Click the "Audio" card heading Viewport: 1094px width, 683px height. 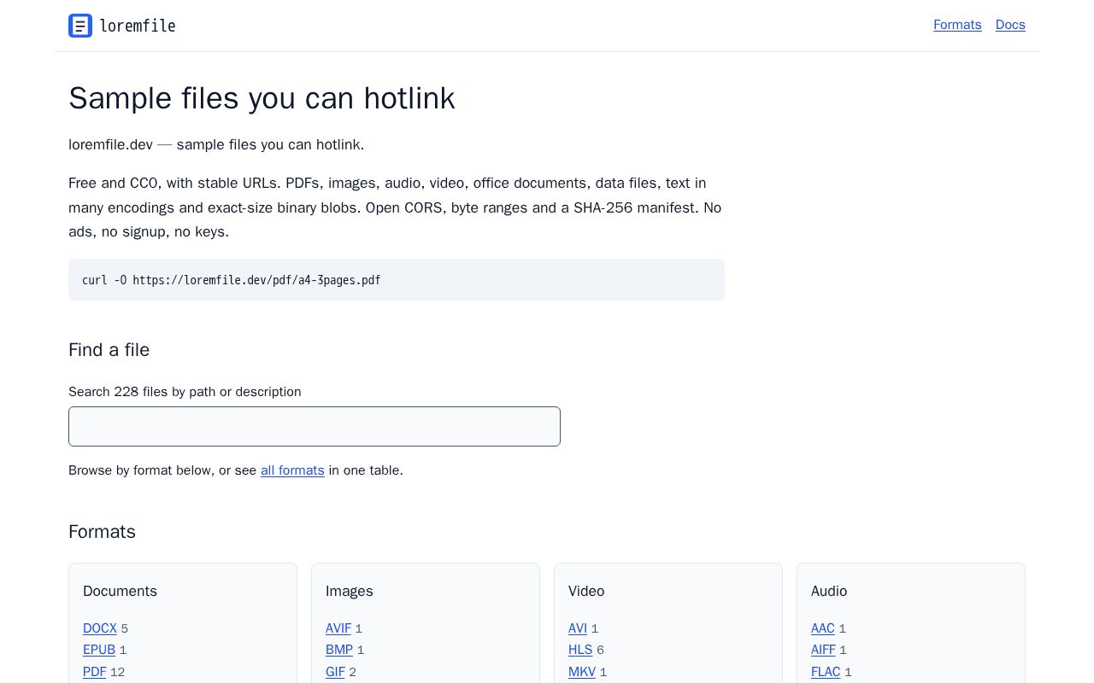[829, 591]
